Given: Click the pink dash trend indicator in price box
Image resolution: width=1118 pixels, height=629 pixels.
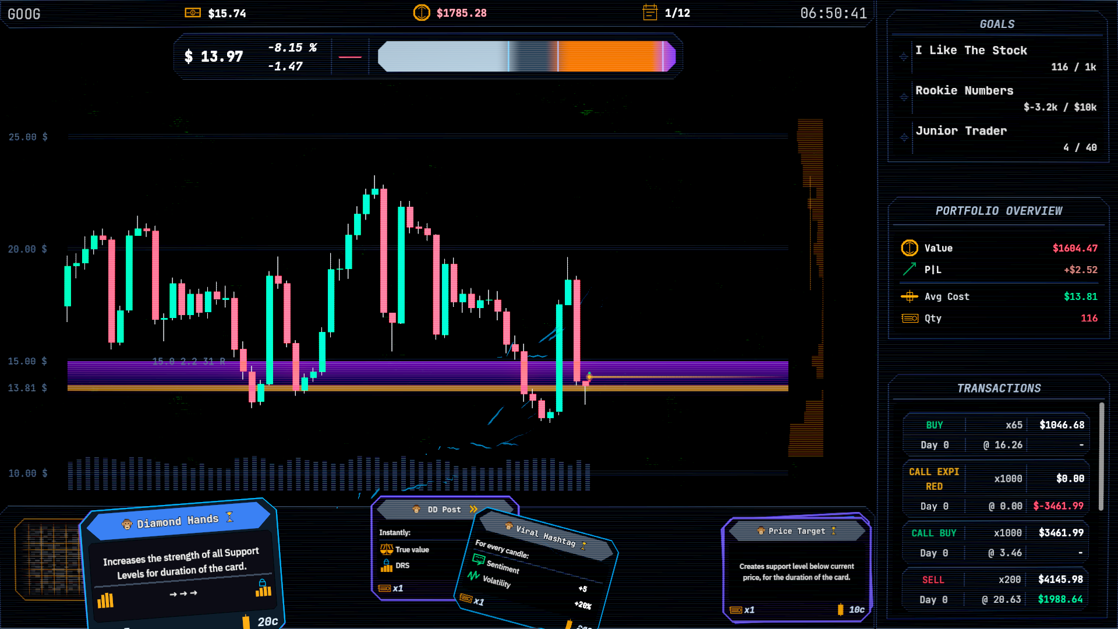Looking at the screenshot, I should [x=350, y=57].
